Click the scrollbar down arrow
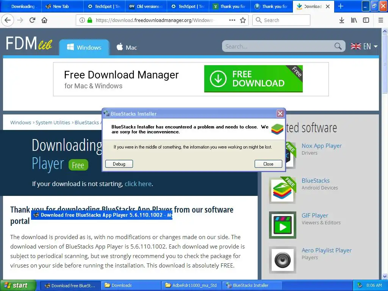This screenshot has height=291, width=388. click(385, 276)
